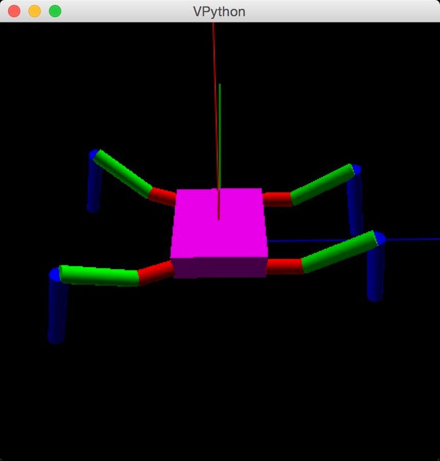Pick the front-left green leg segment
Viewport: 440px width, 461px height.
[99, 275]
